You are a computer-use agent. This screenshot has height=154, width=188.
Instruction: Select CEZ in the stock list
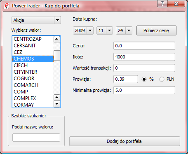tap(33, 52)
